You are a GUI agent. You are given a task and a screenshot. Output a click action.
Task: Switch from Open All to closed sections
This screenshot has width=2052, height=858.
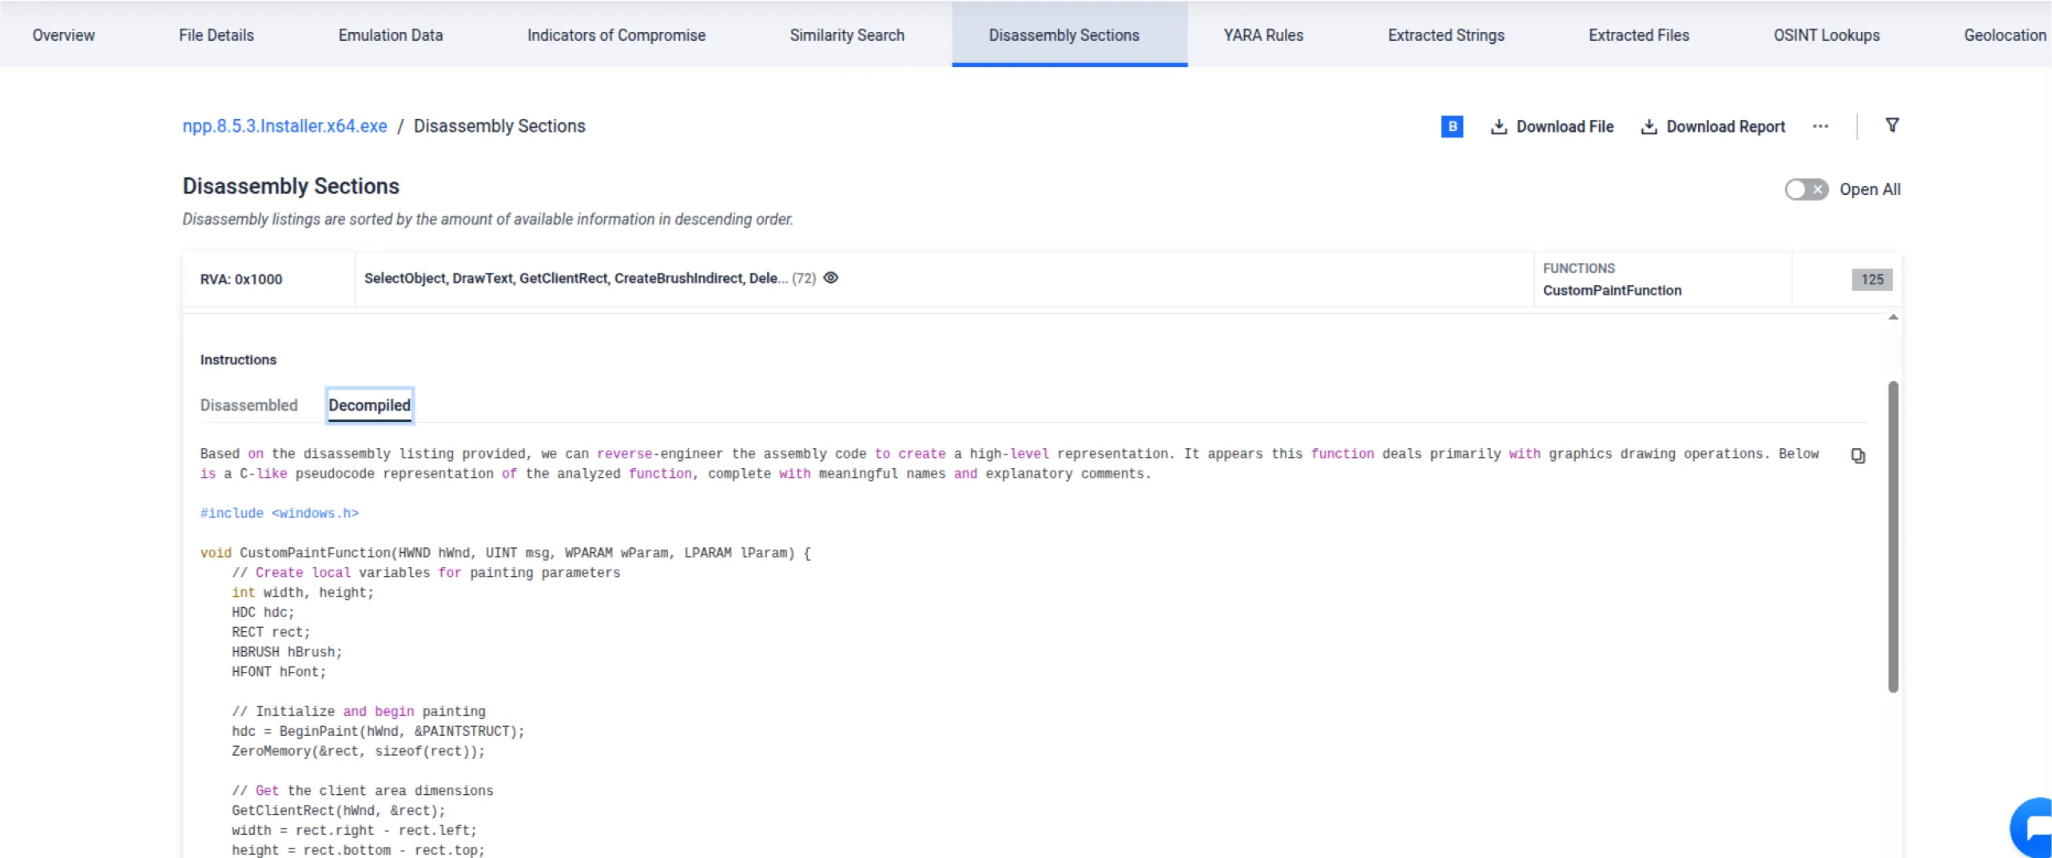pyautogui.click(x=1806, y=189)
